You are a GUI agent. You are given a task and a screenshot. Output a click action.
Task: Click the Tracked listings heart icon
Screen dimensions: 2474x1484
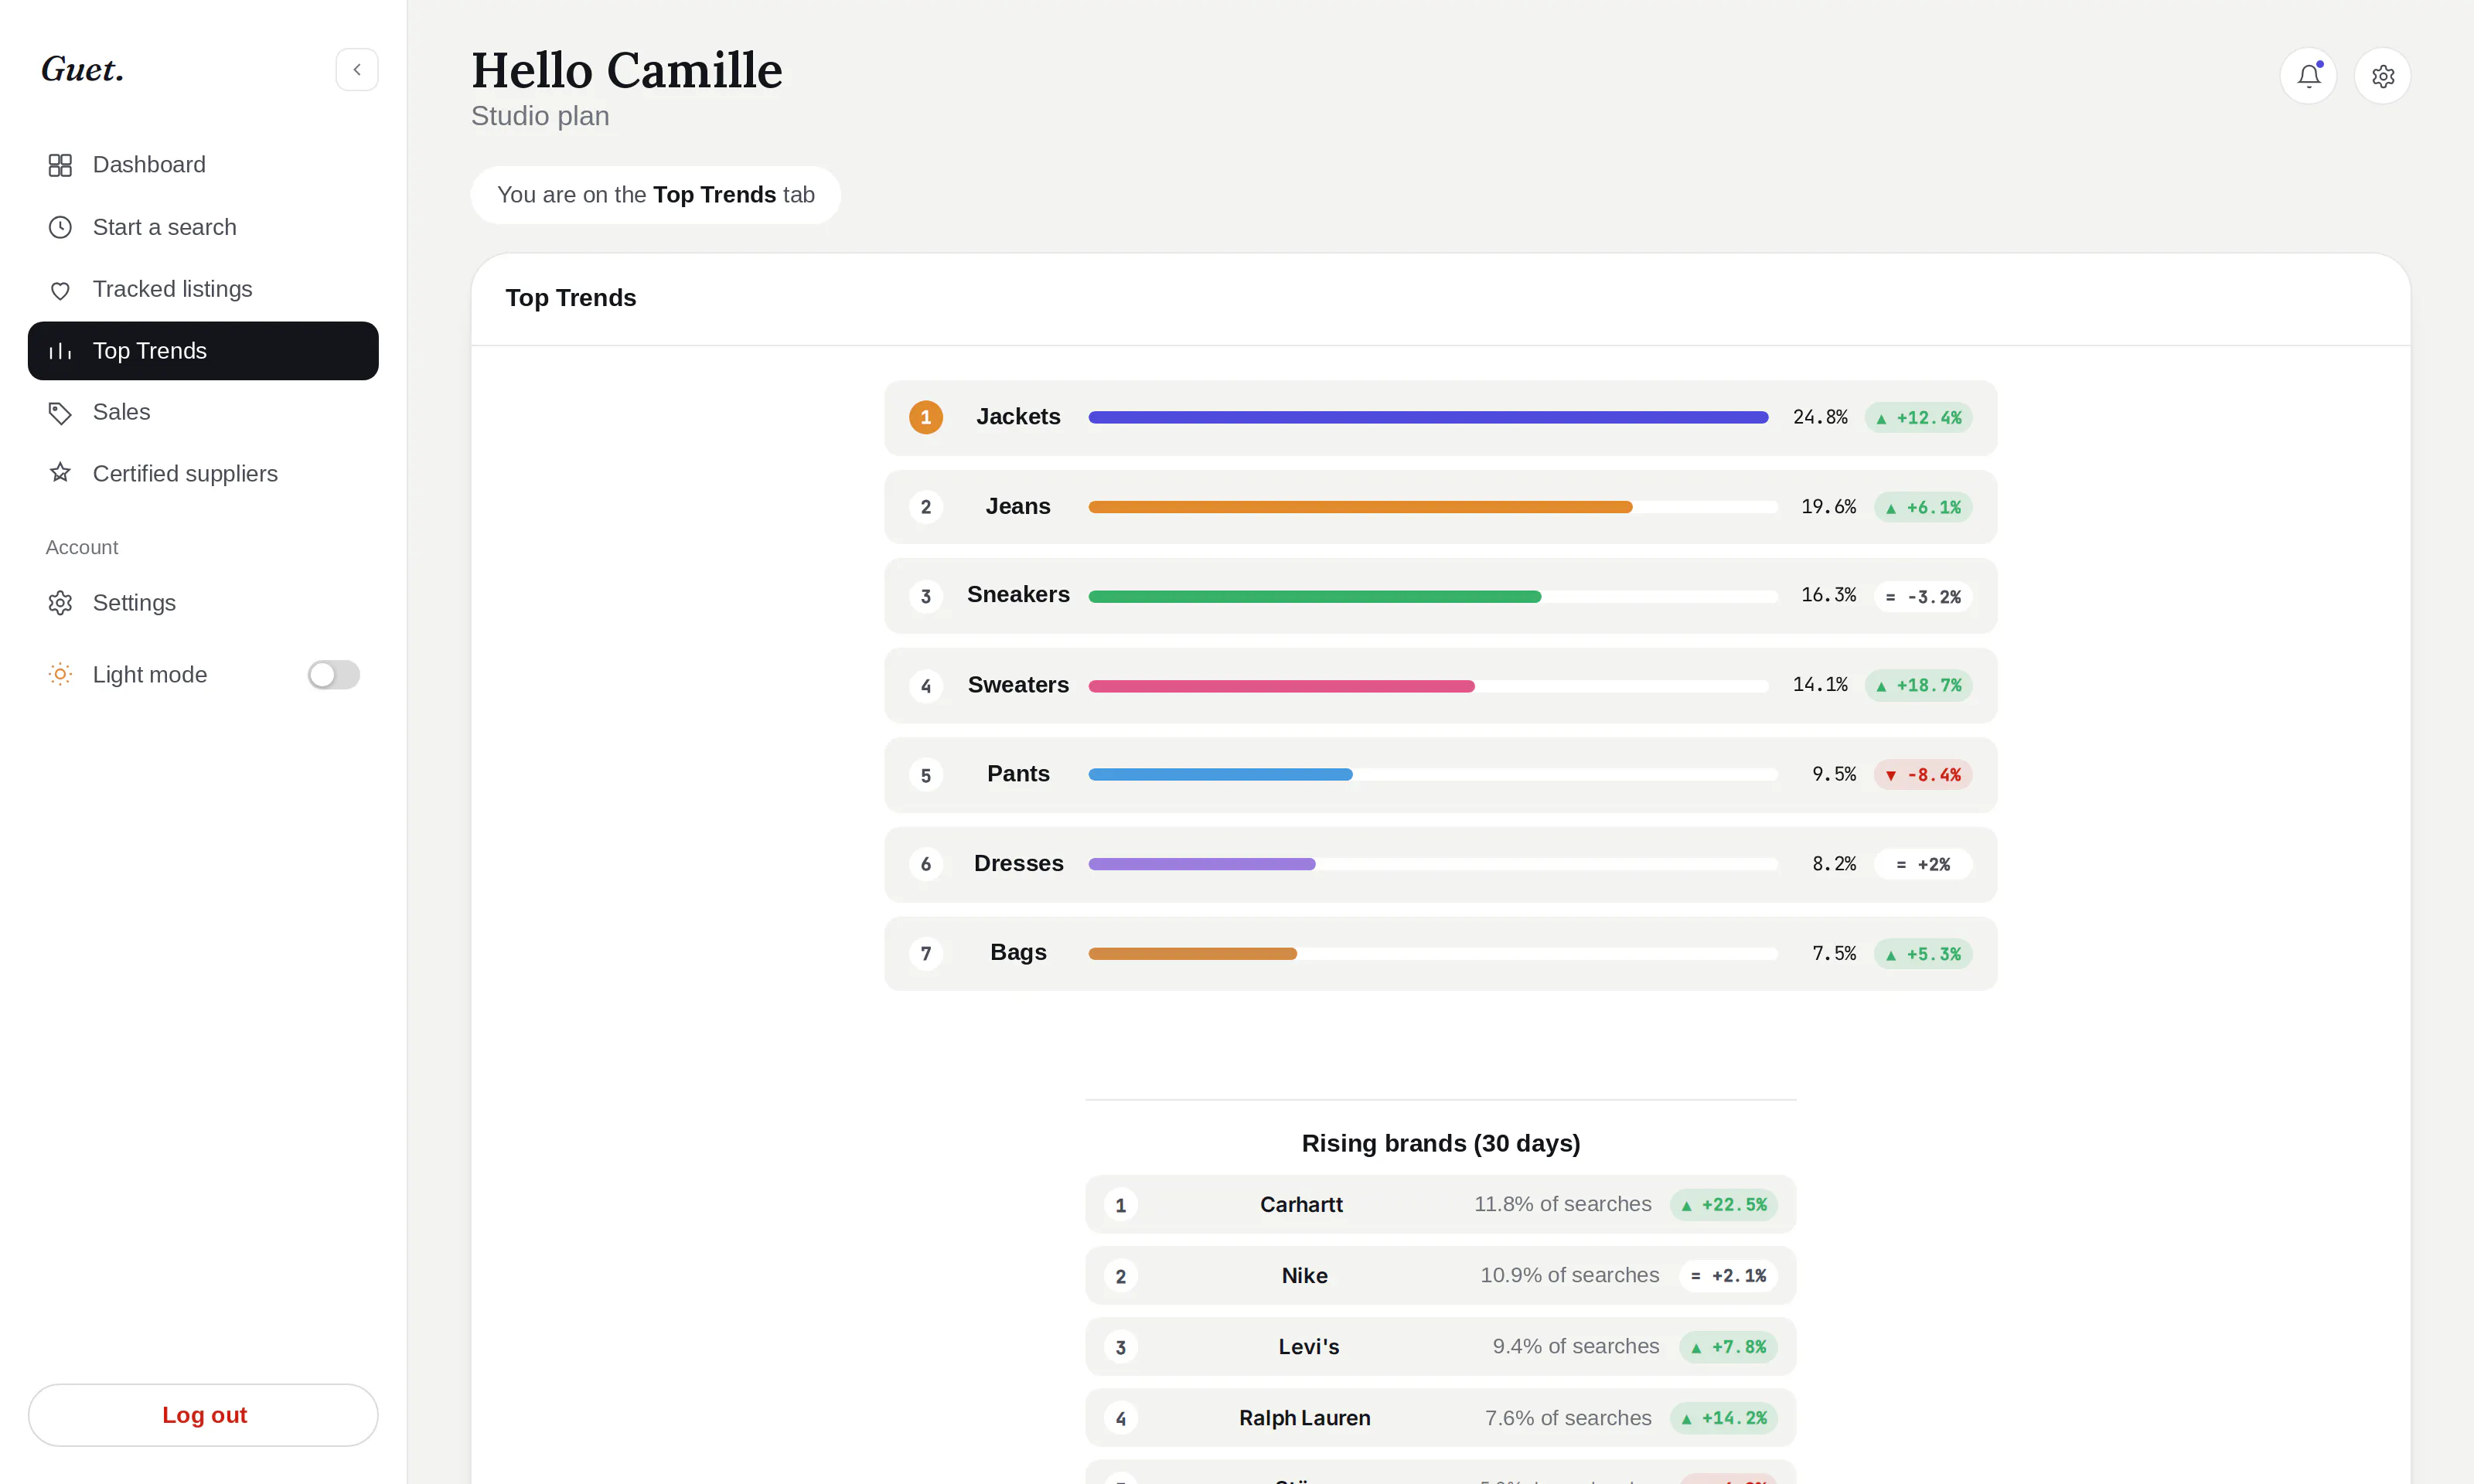click(x=60, y=290)
